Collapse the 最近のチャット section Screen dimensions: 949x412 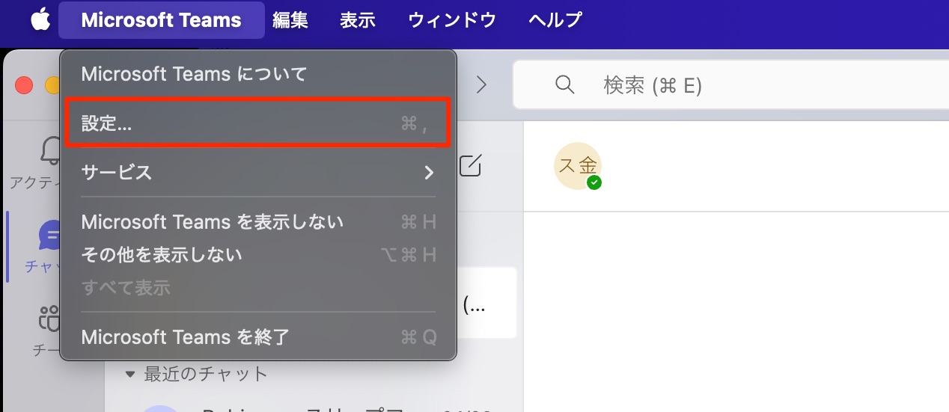(131, 374)
